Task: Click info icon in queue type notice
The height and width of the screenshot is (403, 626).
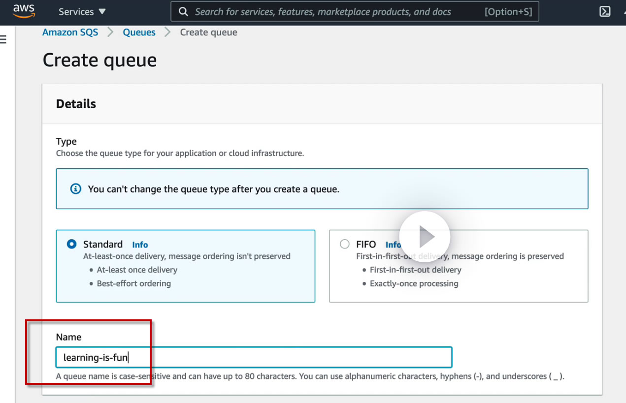Action: click(x=75, y=189)
